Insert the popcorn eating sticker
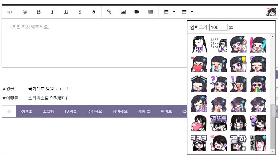Viewport: 278px width, 157px height. click(x=219, y=103)
